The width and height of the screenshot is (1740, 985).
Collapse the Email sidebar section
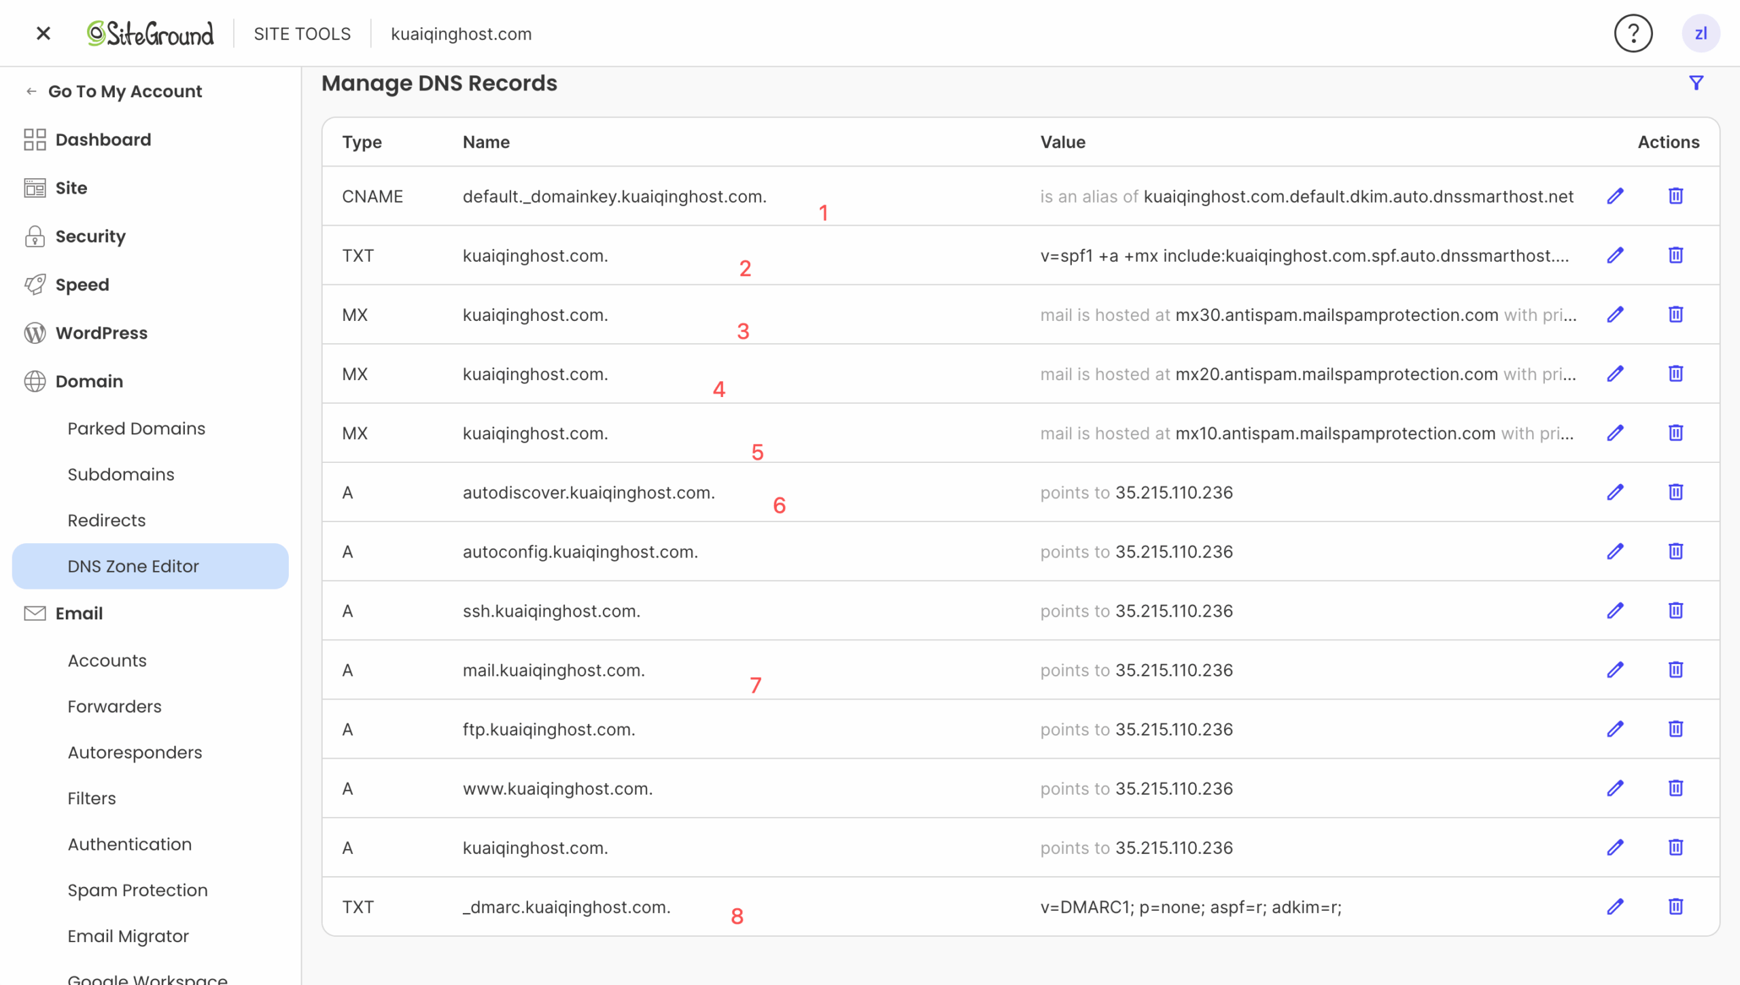click(79, 613)
